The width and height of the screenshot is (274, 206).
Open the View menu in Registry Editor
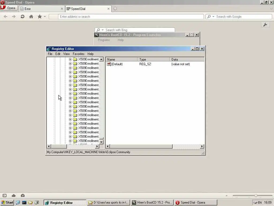coord(66,54)
